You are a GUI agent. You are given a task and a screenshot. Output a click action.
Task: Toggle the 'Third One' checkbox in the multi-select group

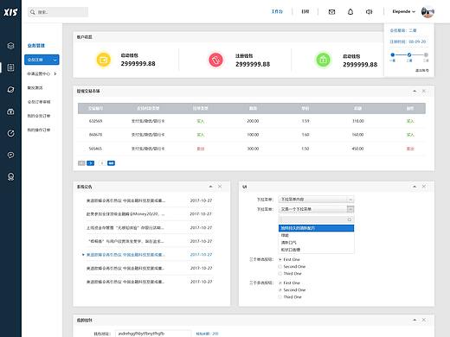(x=280, y=297)
